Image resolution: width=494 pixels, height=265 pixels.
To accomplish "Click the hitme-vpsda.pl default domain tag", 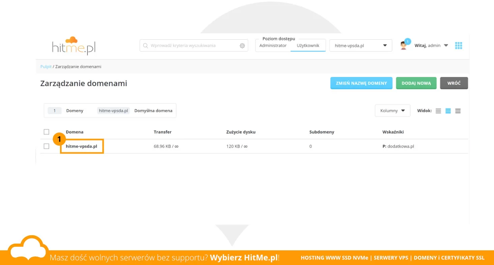I will click(x=114, y=111).
